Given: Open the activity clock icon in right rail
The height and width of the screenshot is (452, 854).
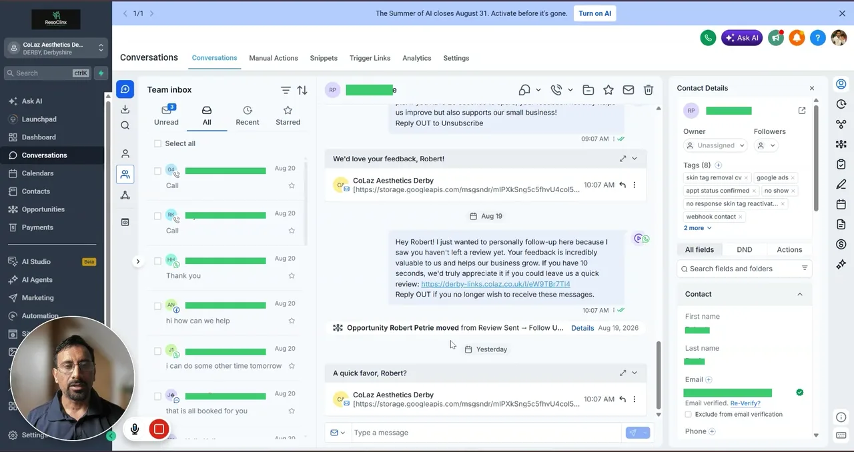Looking at the screenshot, I should click(x=841, y=105).
